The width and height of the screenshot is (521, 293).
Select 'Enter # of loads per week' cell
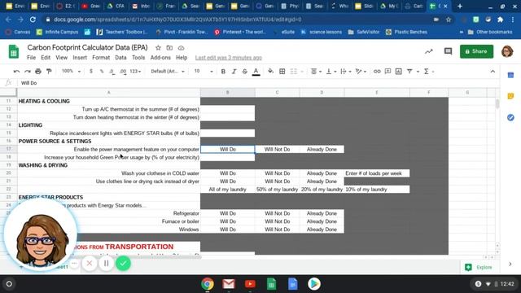[x=377, y=173]
